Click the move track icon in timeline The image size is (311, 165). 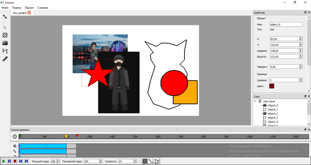click(15, 146)
